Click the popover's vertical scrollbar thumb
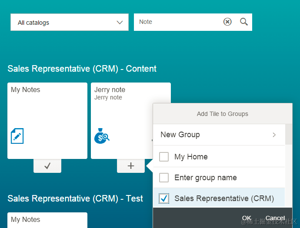This screenshot has height=228, width=300. point(289,134)
